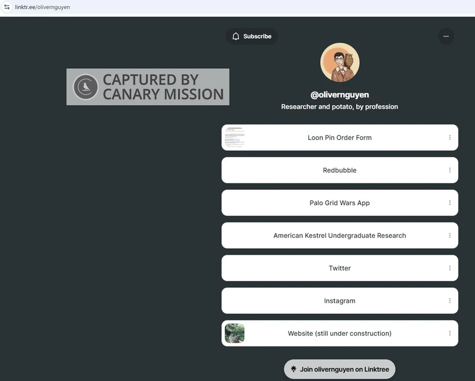Image resolution: width=475 pixels, height=381 pixels.
Task: Click Join olivernguyen on Linktree button
Action: (340, 369)
